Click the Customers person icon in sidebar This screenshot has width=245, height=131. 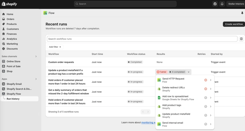pos(4,29)
